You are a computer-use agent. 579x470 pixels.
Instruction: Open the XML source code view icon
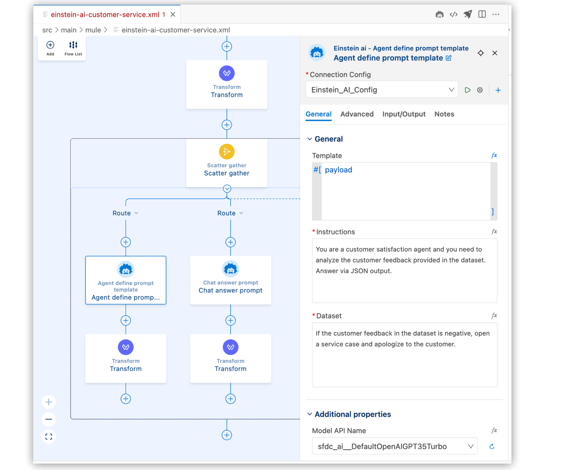click(x=454, y=14)
